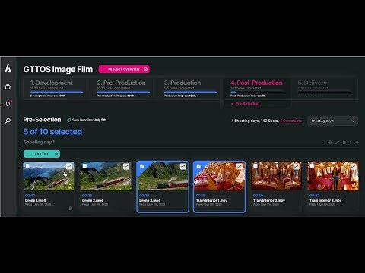Open the 5. Delivery stage tab
The height and width of the screenshot is (273, 365).
[325, 89]
